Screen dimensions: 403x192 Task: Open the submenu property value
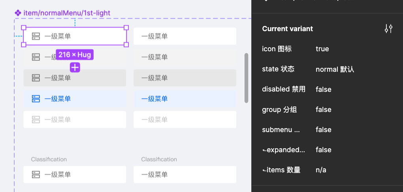323,130
